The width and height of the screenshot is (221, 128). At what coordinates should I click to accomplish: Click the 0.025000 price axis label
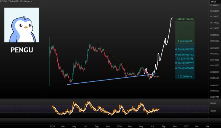click(215, 54)
